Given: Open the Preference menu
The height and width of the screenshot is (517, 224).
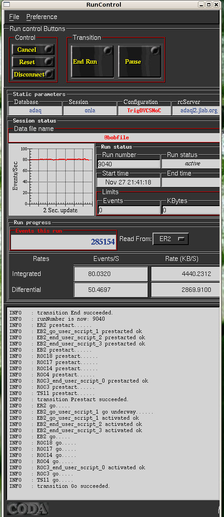Looking at the screenshot, I should (42, 17).
